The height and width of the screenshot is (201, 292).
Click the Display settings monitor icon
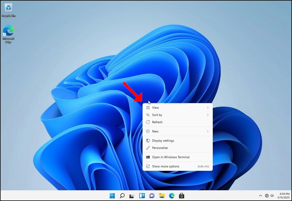pos(148,141)
